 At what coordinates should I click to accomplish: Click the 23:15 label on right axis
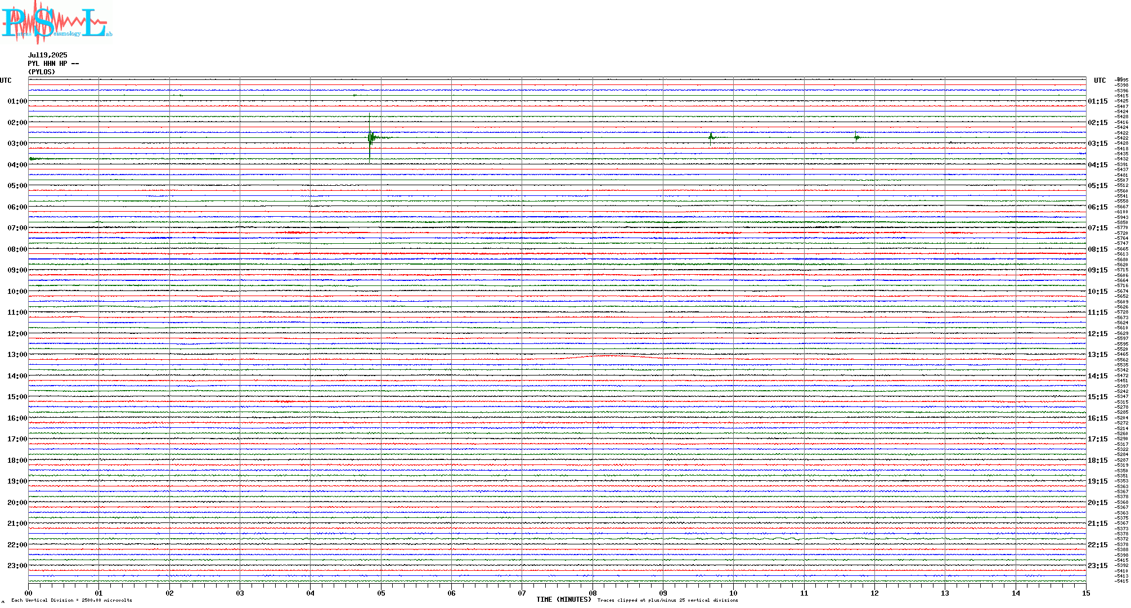click(1098, 566)
